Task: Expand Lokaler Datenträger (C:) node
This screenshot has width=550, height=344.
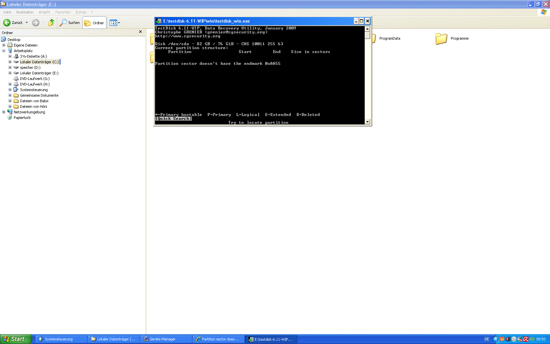Action: tap(10, 62)
